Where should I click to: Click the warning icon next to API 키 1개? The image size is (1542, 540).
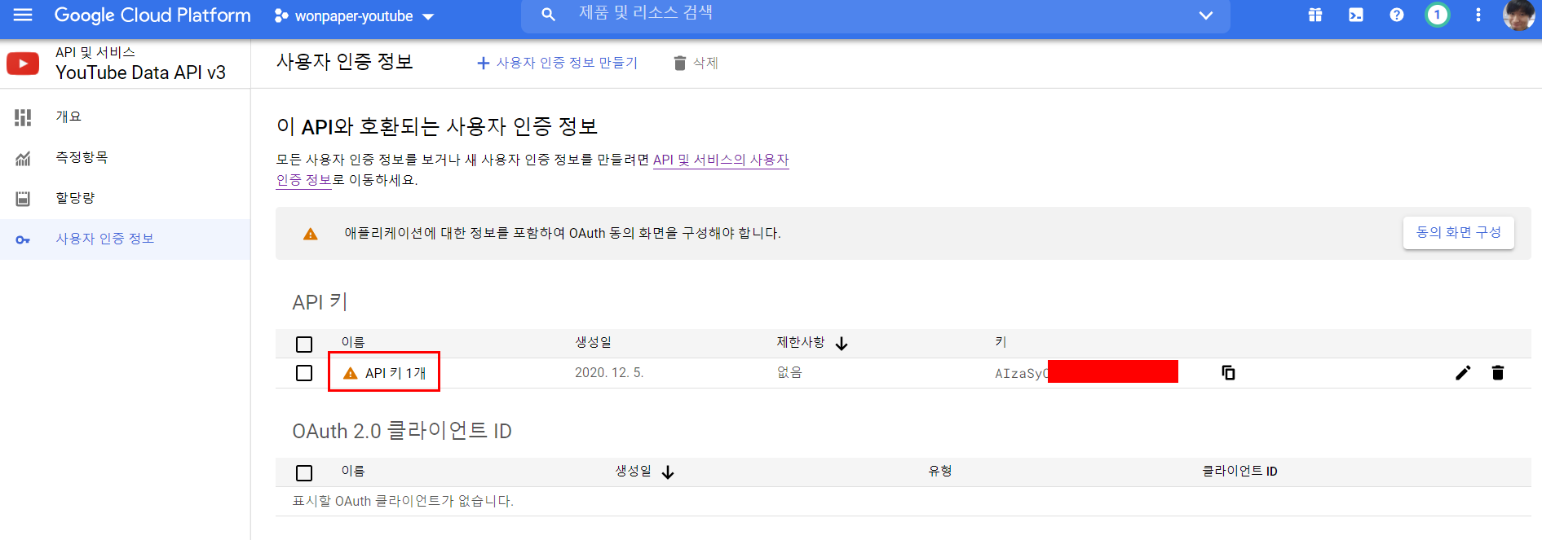coord(351,373)
